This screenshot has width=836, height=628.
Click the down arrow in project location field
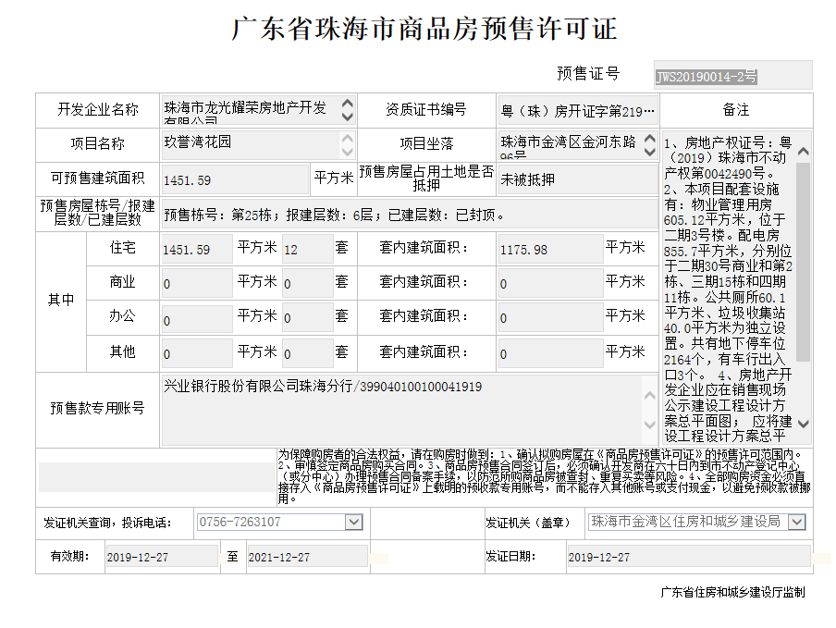650,153
